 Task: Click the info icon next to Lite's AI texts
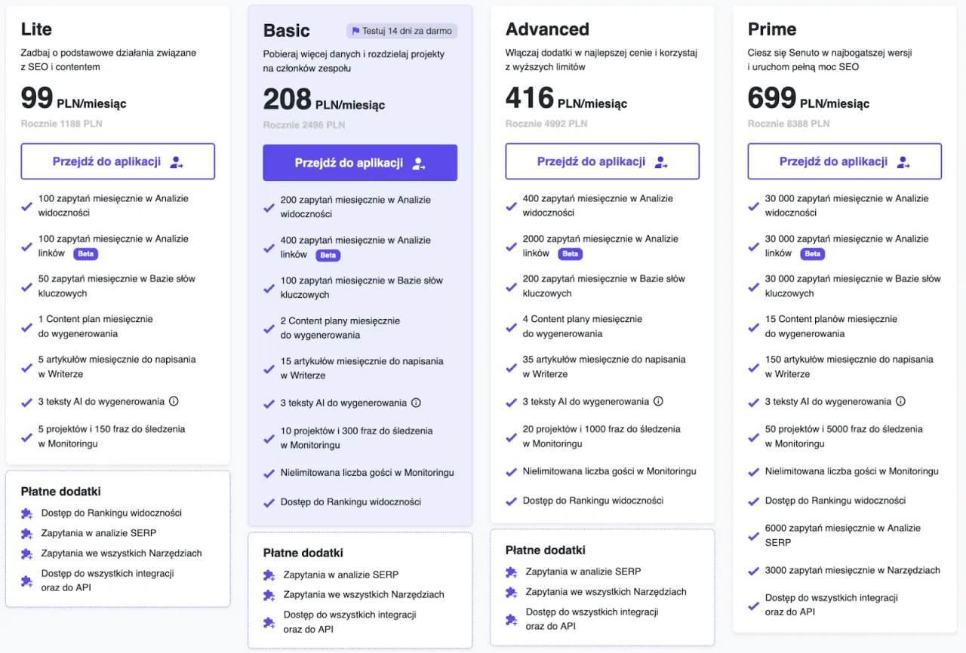pos(174,401)
